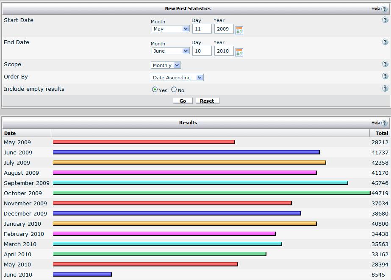
Task: Click the help icon for End Date row
Action: 385,42
